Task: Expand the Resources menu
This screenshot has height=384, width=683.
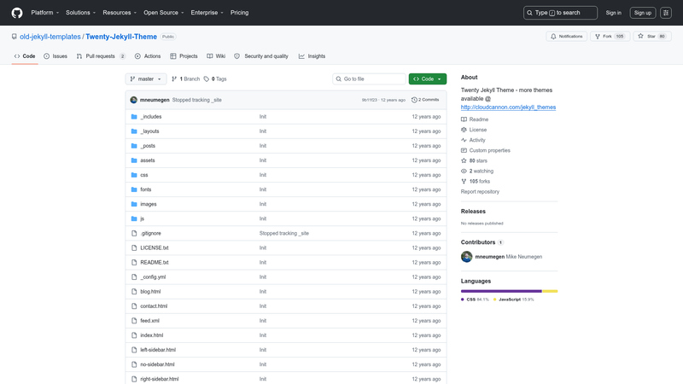Action: coord(120,13)
